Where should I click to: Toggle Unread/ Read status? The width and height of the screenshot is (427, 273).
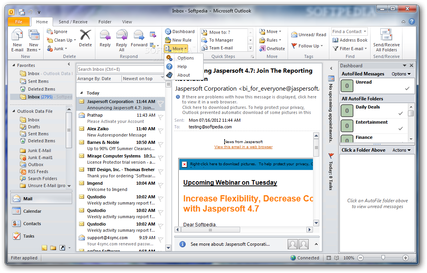[x=309, y=35]
